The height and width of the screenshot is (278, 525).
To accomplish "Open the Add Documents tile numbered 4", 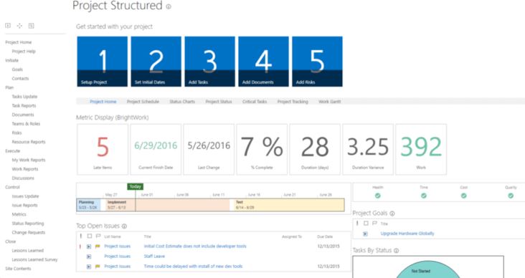I will (263, 62).
